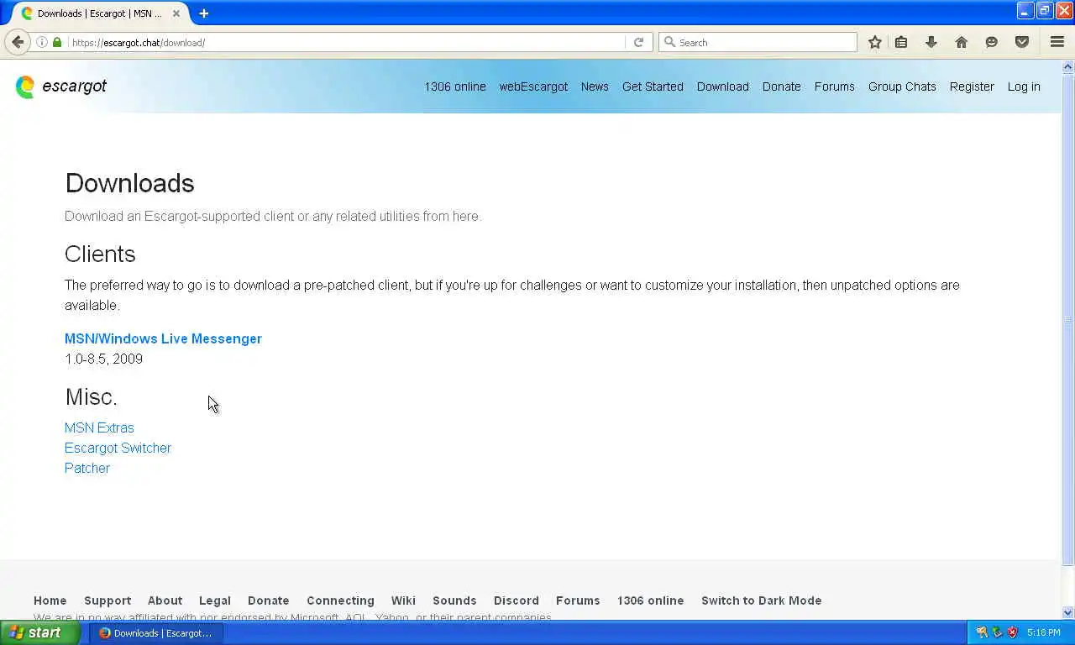Viewport: 1075px width, 645px height.
Task: Bookmark this page with the star icon
Action: pyautogui.click(x=875, y=42)
